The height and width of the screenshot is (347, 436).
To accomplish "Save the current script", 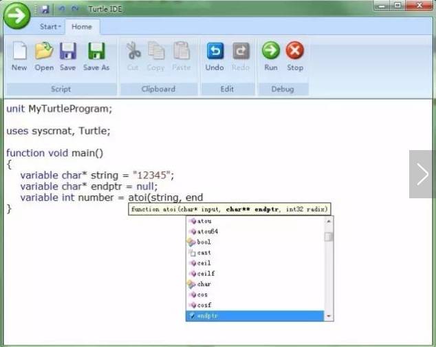I will click(68, 56).
